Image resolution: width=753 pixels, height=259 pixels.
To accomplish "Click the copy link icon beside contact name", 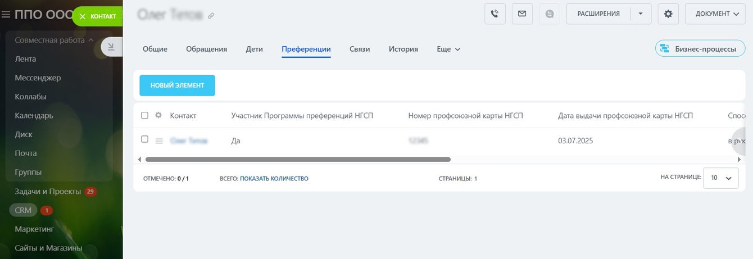I will coord(211,16).
